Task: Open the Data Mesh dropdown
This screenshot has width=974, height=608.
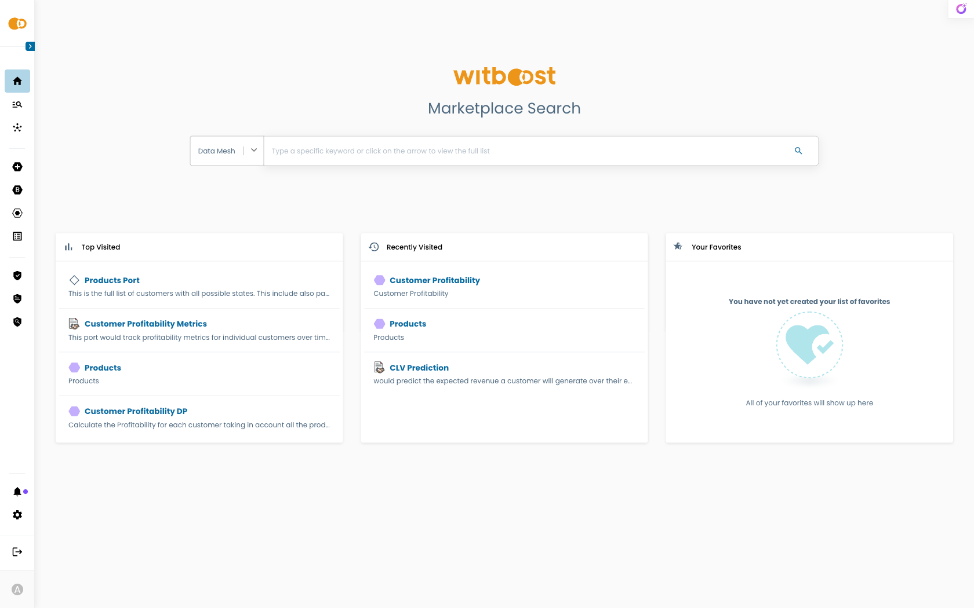Action: [x=227, y=151]
